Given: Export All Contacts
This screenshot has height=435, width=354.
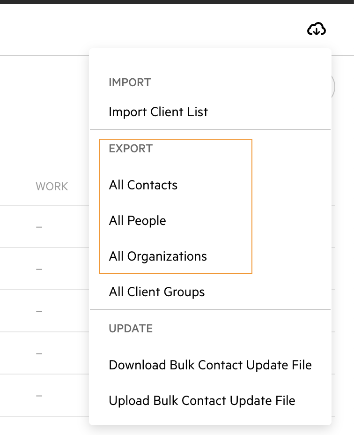Looking at the screenshot, I should click(x=143, y=185).
